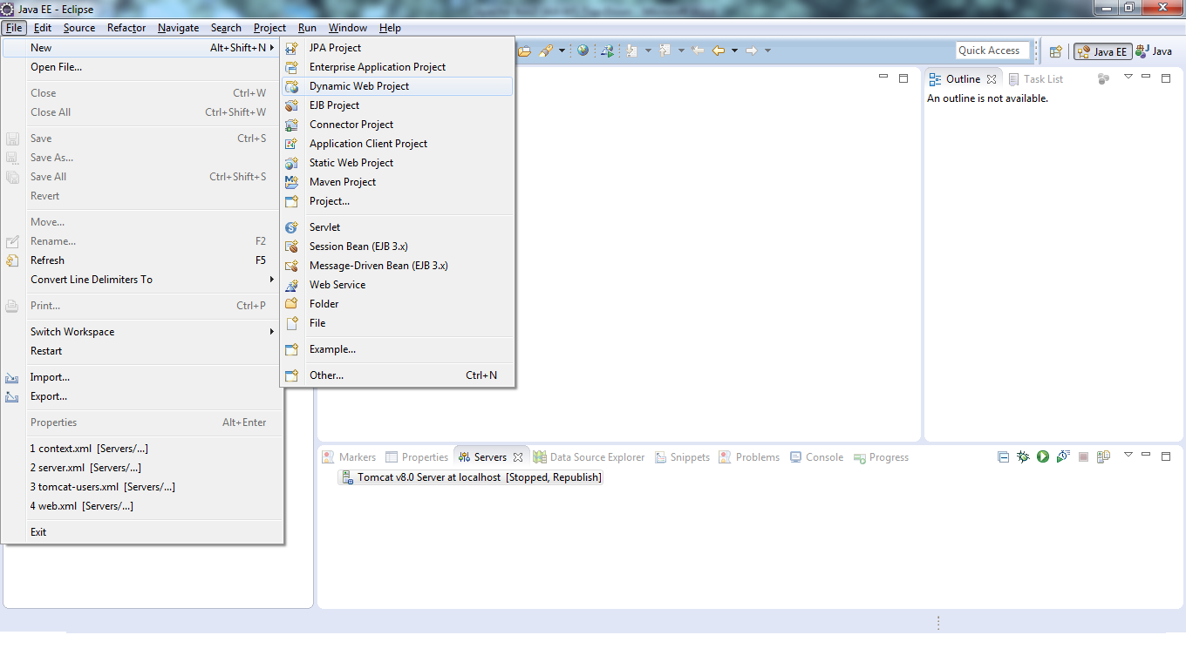The image size is (1186, 669).
Task: Switch to the Java perspective
Action: coord(1154,51)
